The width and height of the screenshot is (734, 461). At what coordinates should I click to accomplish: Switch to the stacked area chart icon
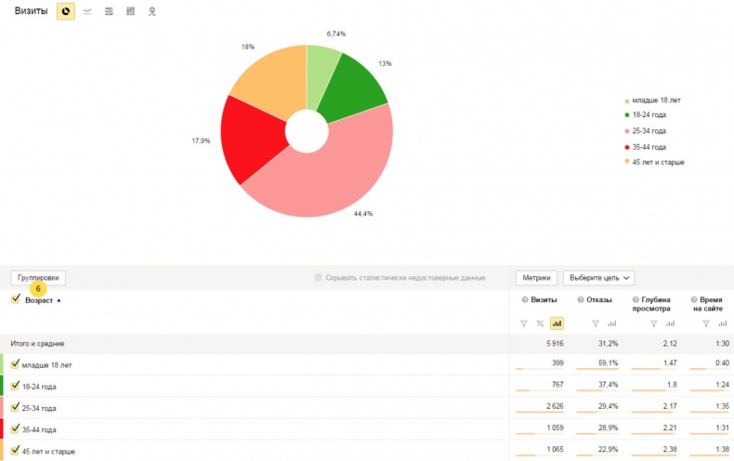(x=109, y=11)
